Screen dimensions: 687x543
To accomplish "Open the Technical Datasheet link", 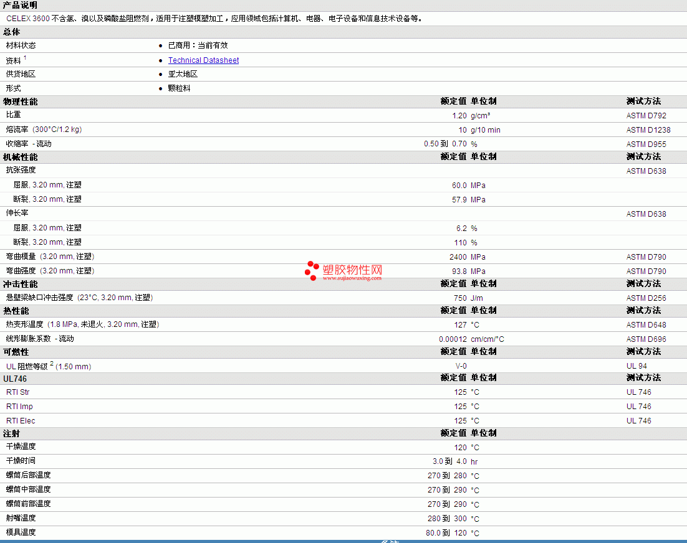I will pyautogui.click(x=203, y=60).
